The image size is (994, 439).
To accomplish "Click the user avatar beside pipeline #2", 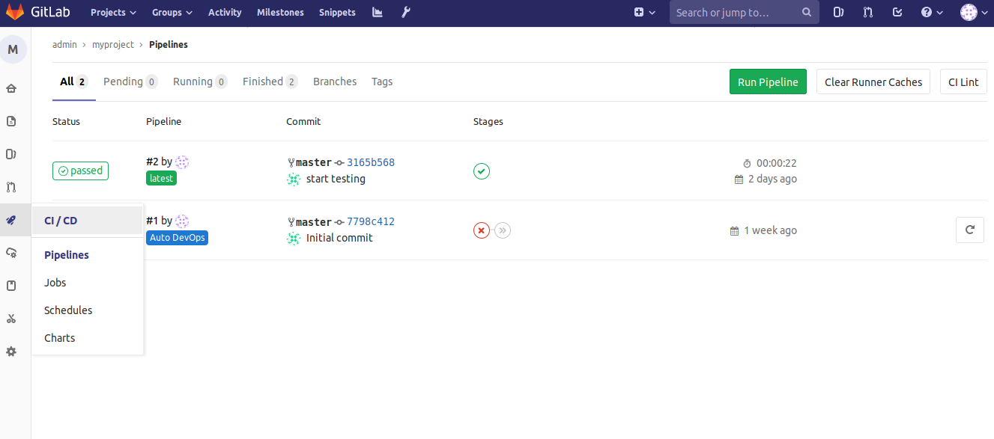I will tap(182, 162).
